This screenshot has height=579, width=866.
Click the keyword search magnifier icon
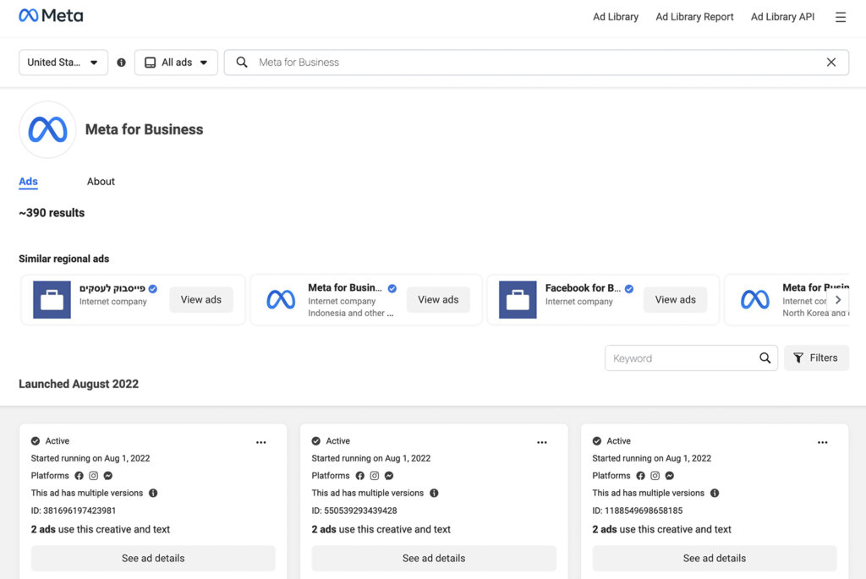point(765,358)
